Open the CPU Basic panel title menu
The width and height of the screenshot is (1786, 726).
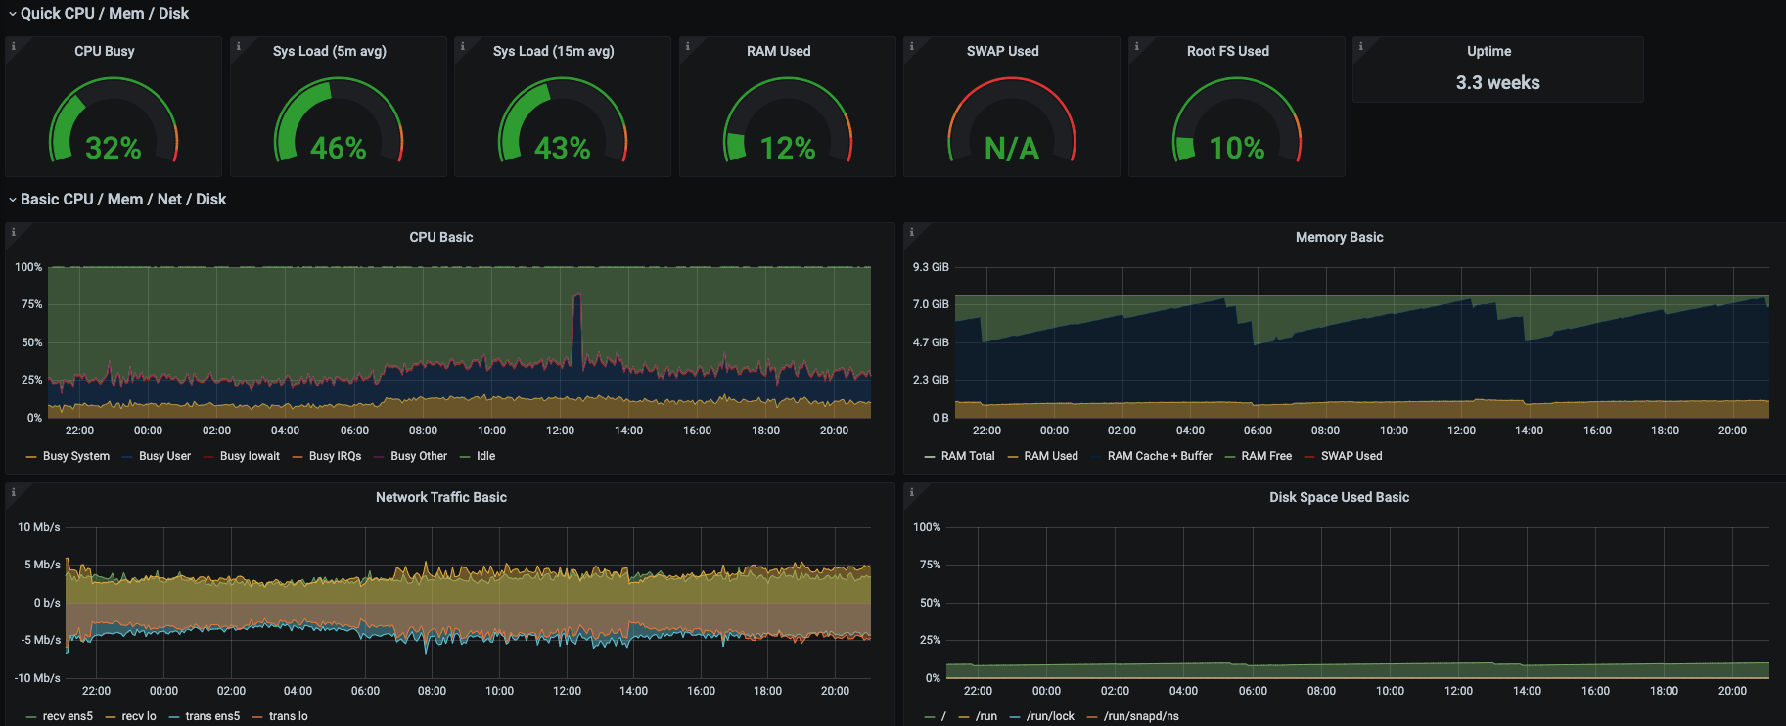tap(441, 237)
